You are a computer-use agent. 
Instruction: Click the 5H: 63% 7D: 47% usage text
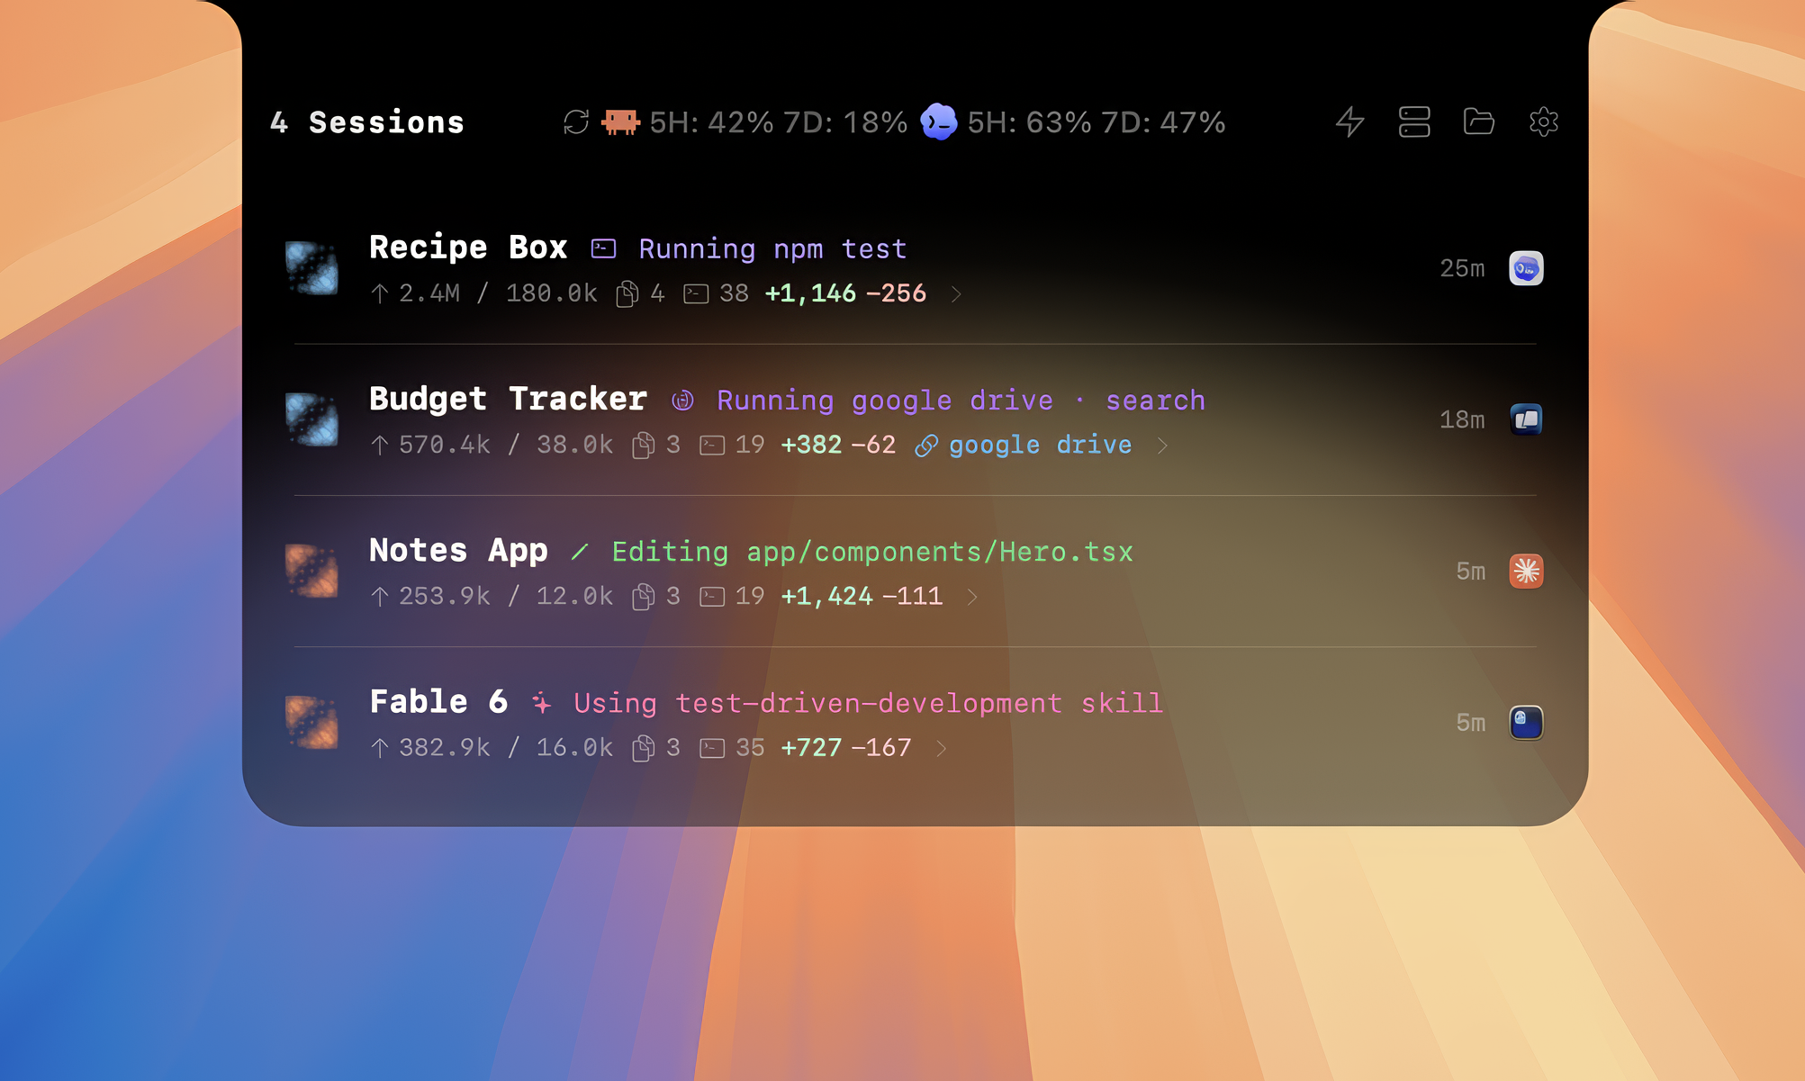coord(1097,122)
